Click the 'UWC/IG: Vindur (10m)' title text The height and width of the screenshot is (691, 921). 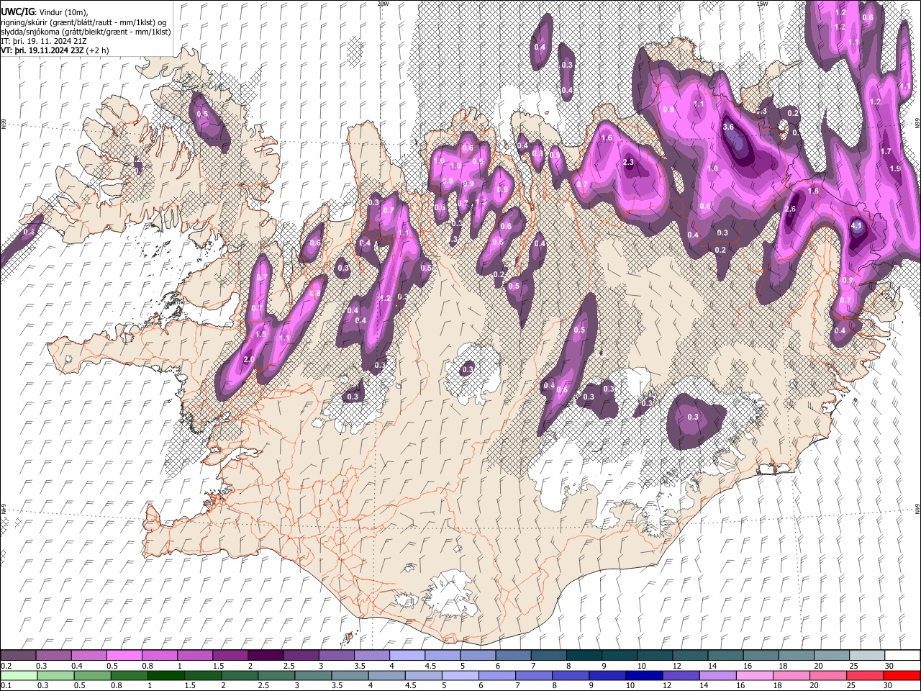(x=45, y=12)
